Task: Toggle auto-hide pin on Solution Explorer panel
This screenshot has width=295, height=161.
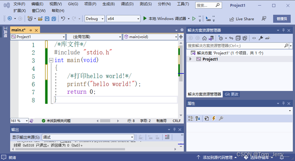Action: pos(283,30)
